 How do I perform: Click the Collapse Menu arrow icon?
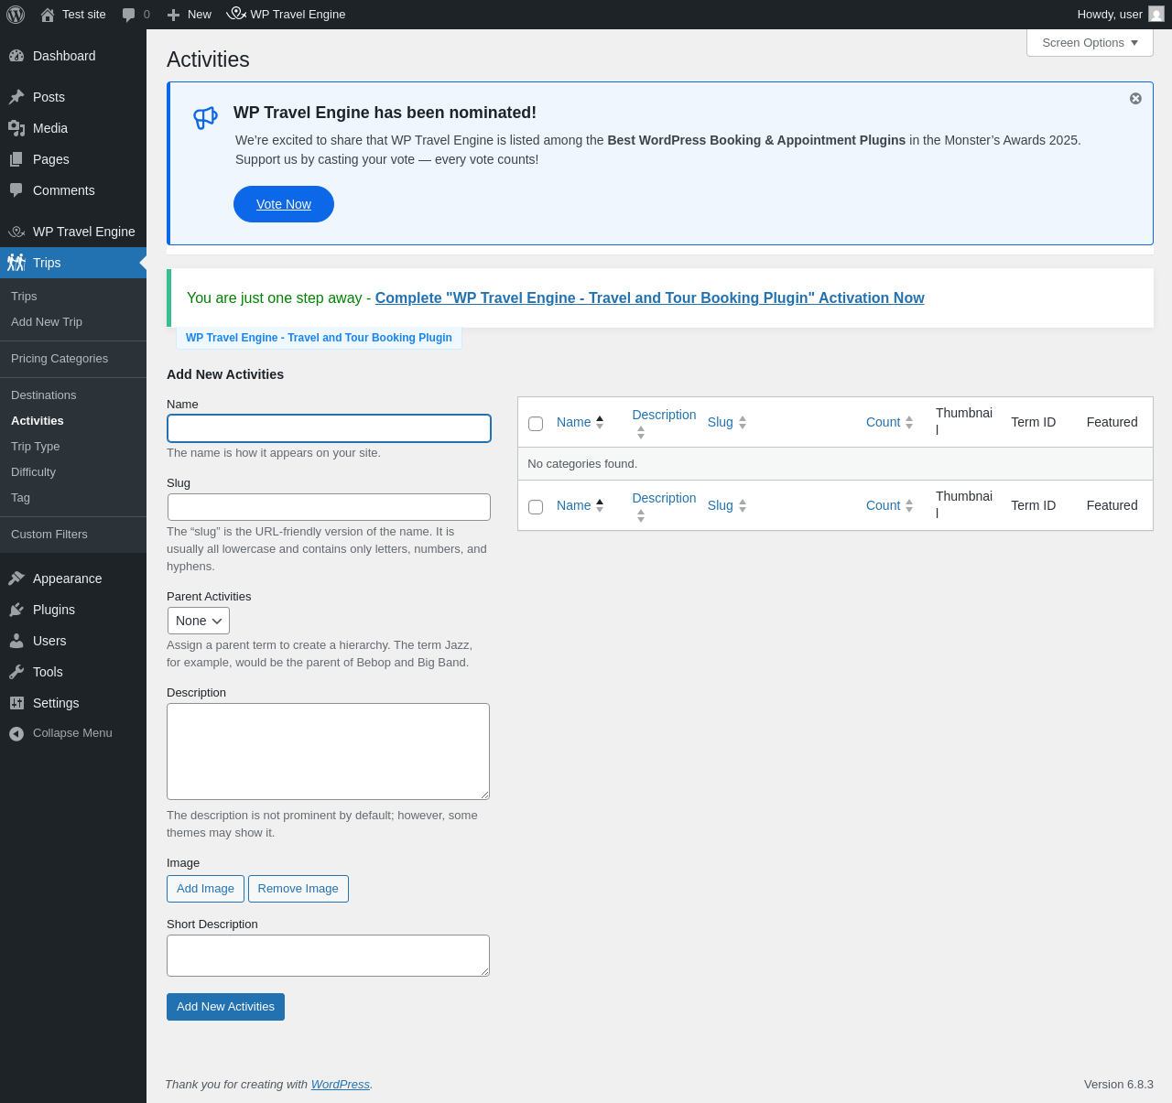16,733
